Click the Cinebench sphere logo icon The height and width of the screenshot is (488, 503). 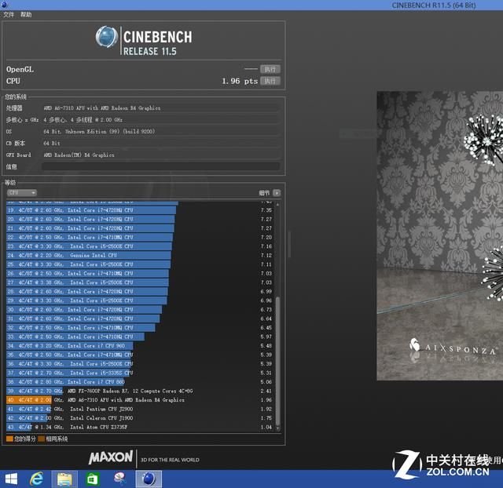point(107,37)
